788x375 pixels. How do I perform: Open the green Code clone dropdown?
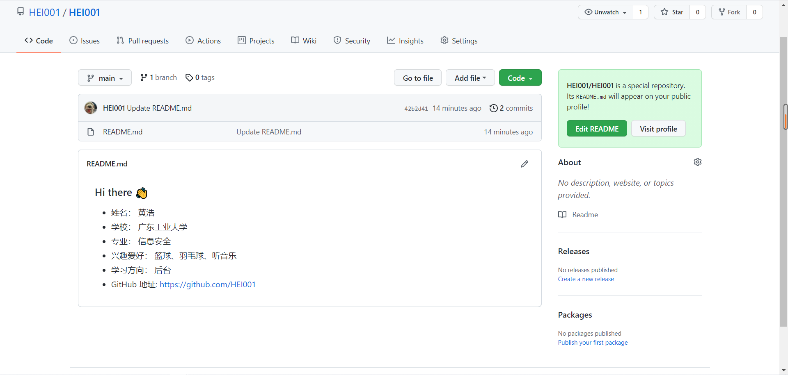(520, 78)
